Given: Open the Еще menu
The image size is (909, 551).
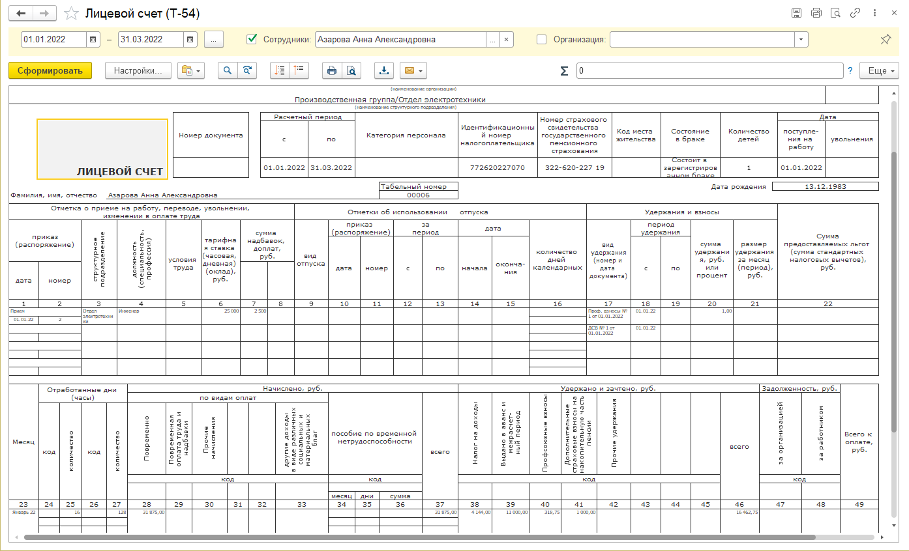Looking at the screenshot, I should (878, 71).
